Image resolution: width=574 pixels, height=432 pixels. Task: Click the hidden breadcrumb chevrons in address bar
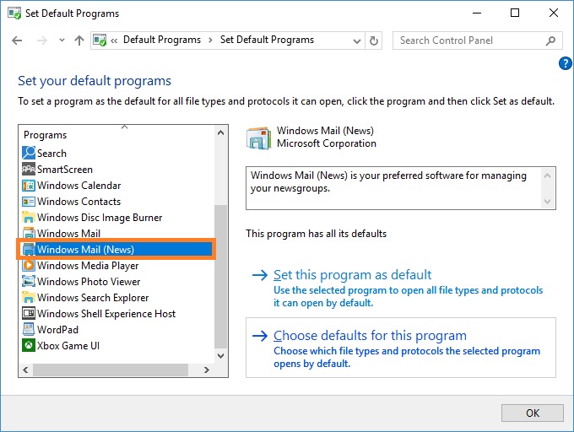[114, 40]
